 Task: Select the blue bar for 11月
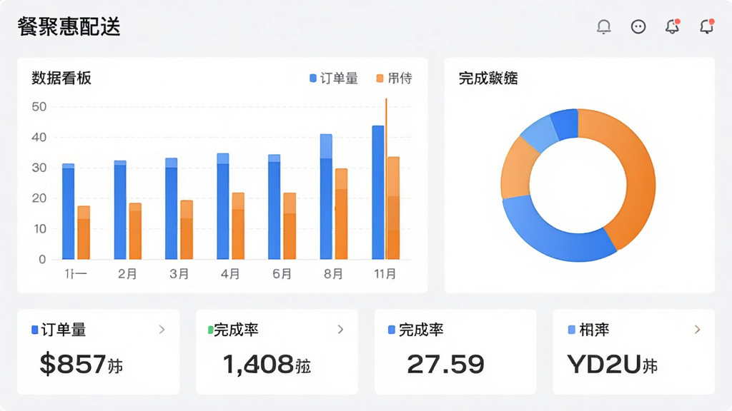click(x=378, y=193)
